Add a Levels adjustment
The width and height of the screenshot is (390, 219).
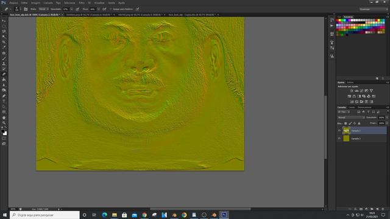pos(356,91)
